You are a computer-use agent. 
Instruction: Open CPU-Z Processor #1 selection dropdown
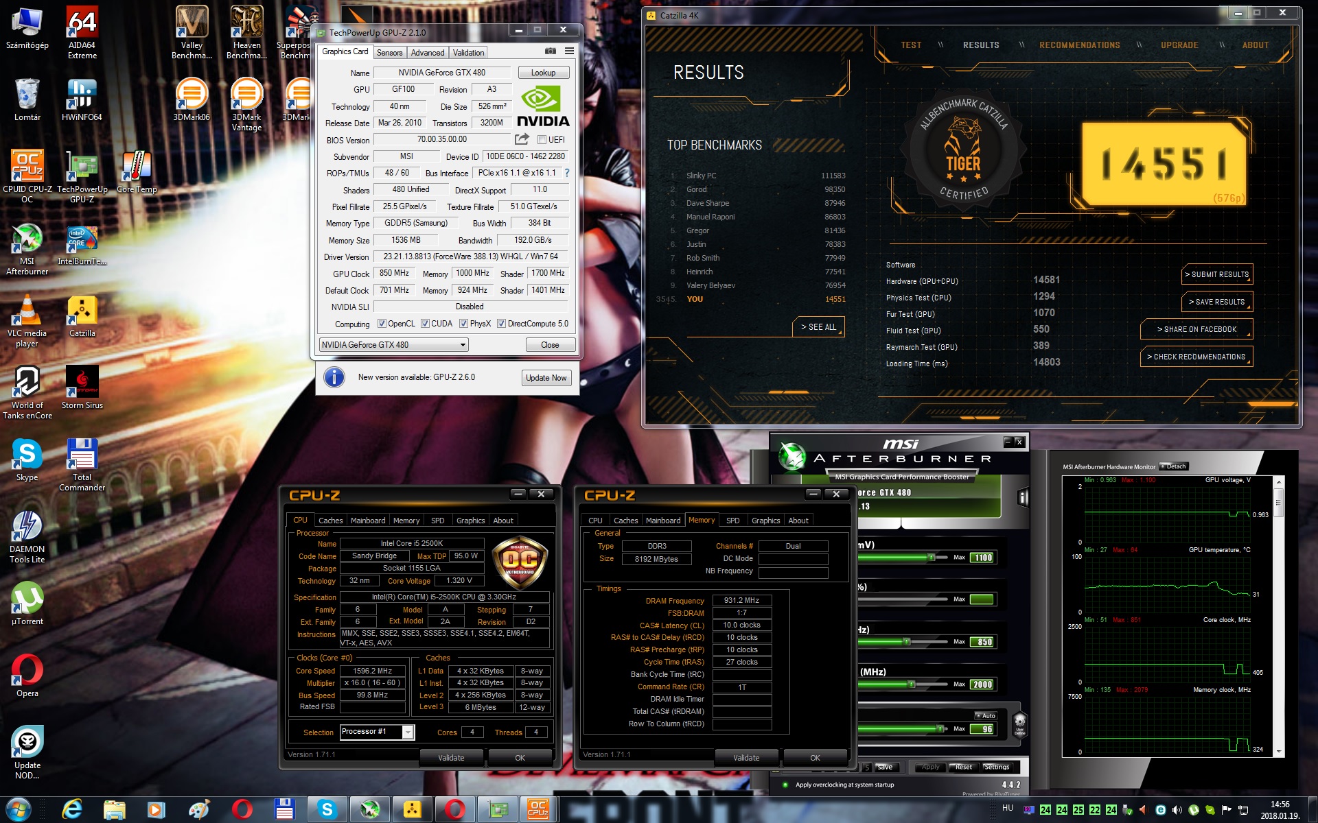click(378, 732)
